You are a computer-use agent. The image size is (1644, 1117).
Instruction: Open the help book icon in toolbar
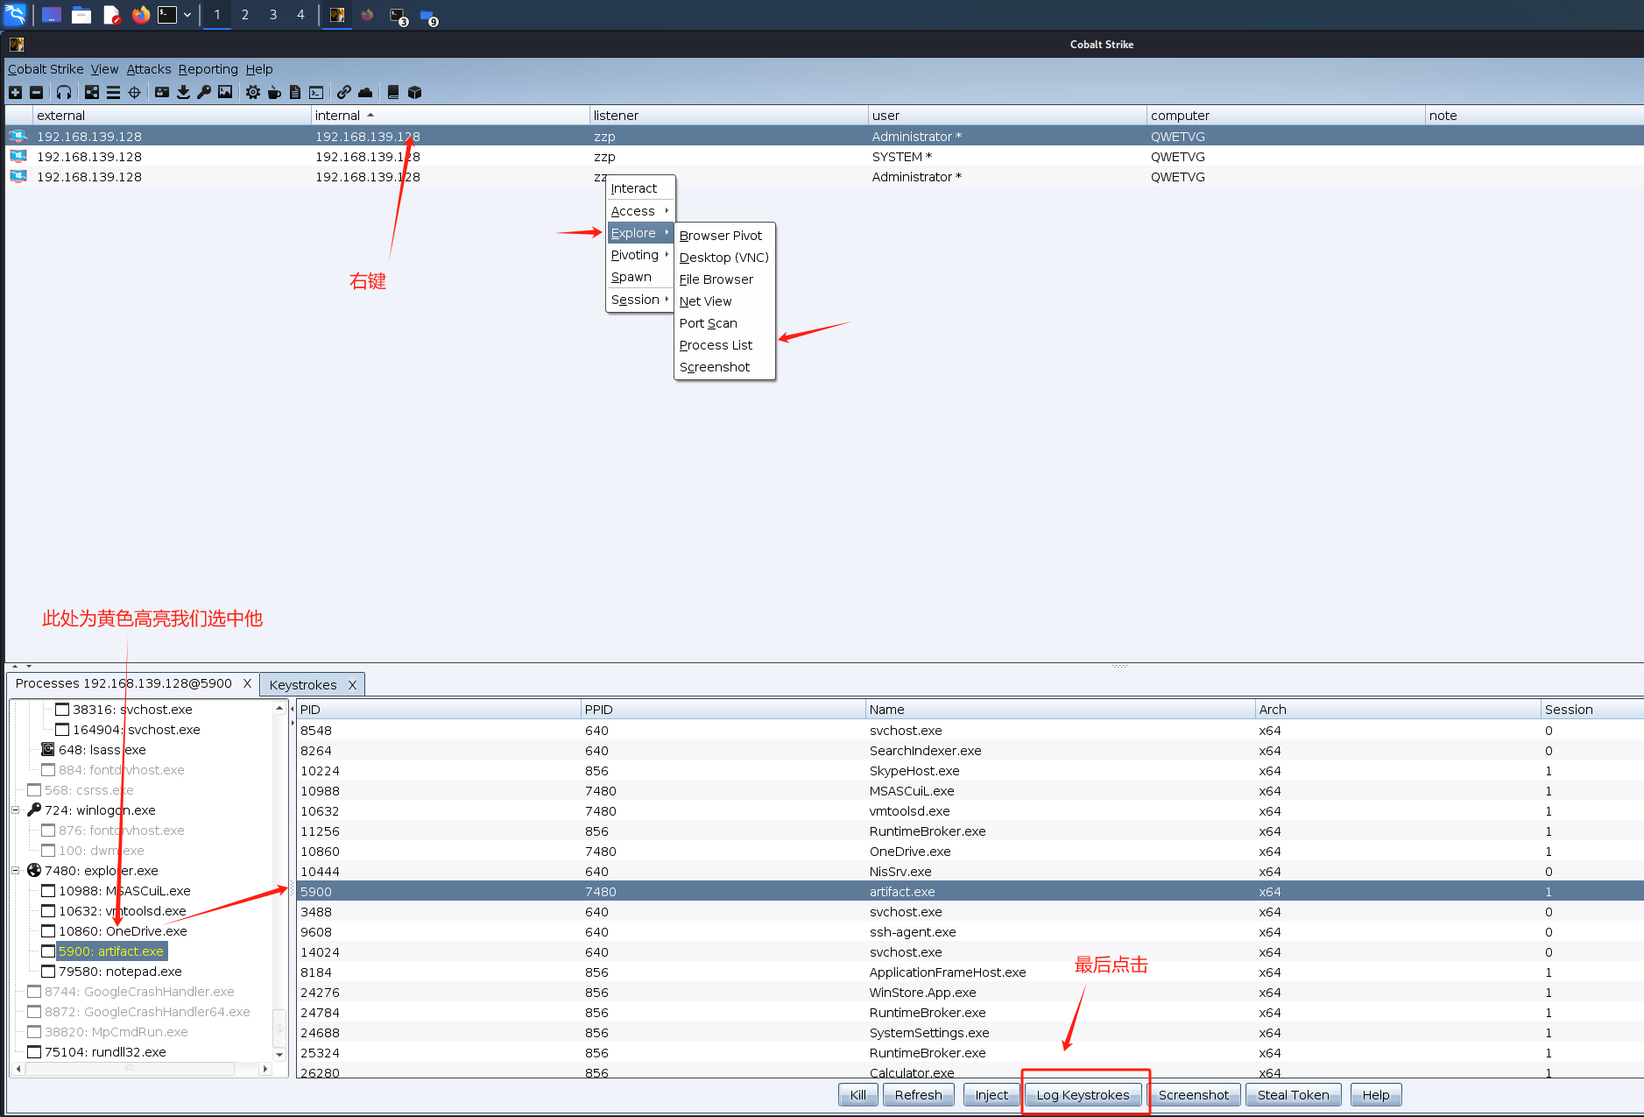point(393,92)
